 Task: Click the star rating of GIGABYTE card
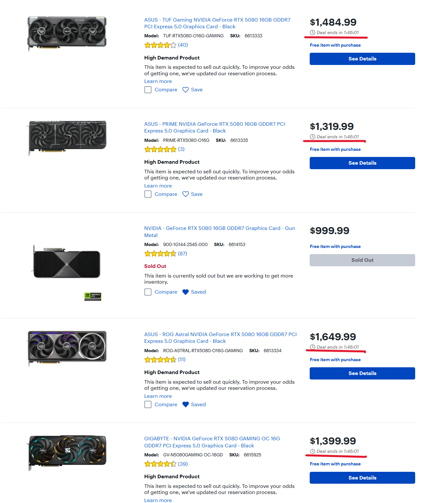pos(160,464)
